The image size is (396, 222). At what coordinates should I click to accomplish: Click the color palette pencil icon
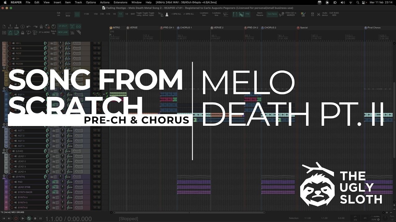303,14
